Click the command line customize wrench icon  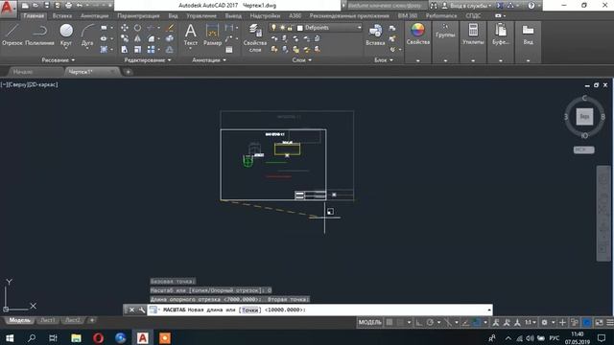click(x=141, y=310)
